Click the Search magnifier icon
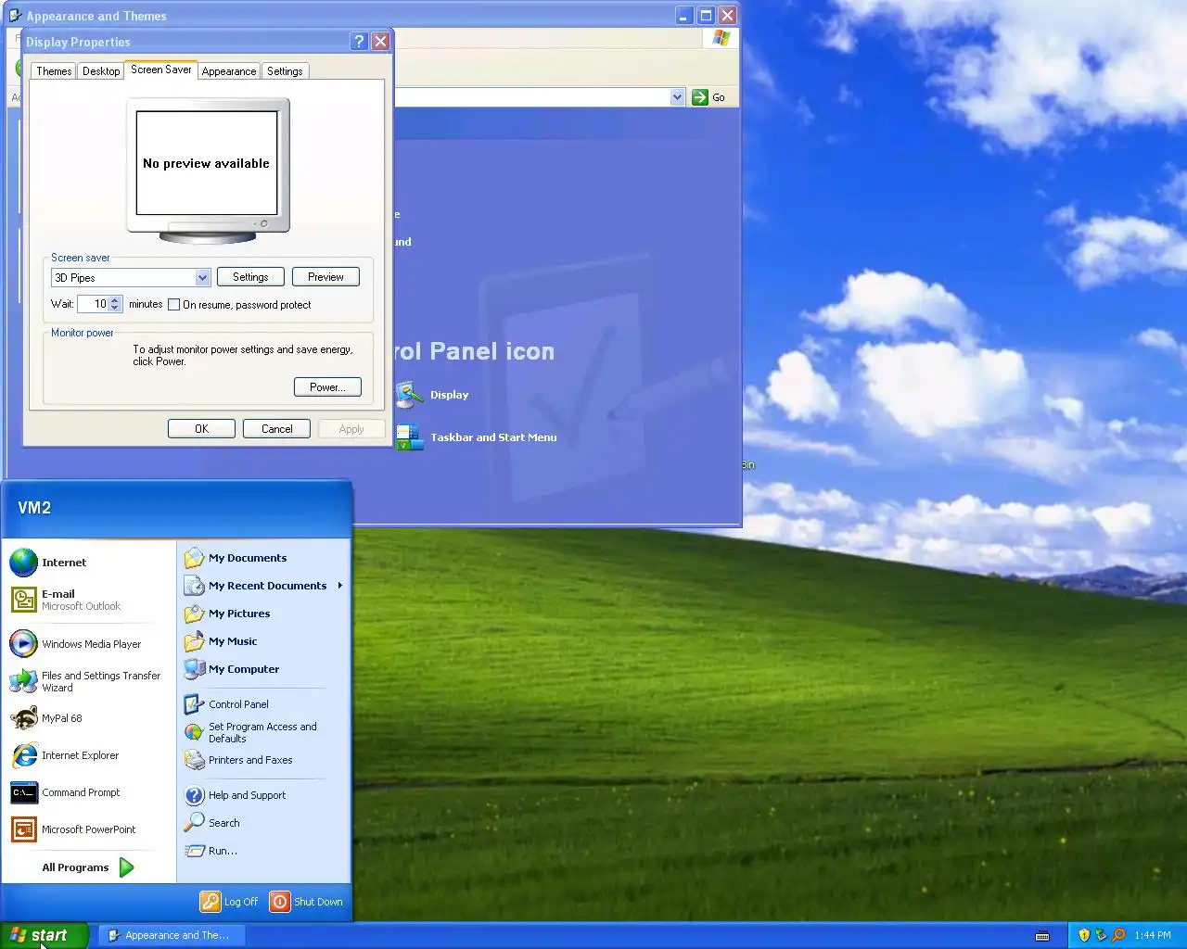 coord(194,823)
